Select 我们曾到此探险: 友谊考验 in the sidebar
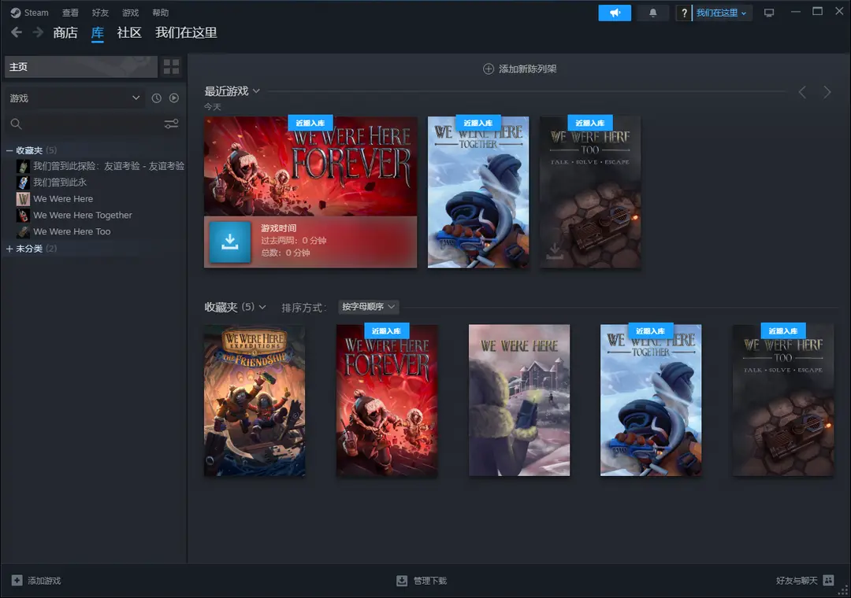This screenshot has height=598, width=851. click(x=100, y=166)
